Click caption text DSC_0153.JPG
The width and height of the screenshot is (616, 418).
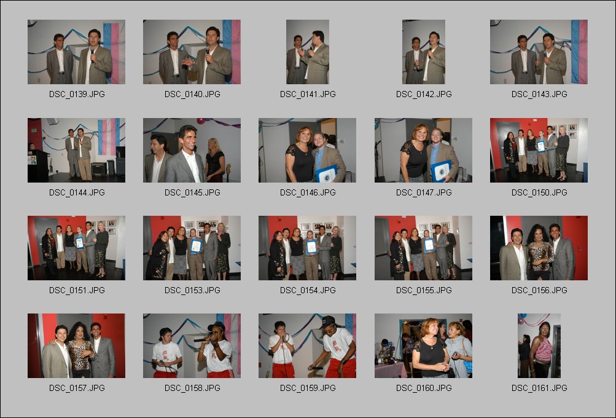pyautogui.click(x=192, y=290)
